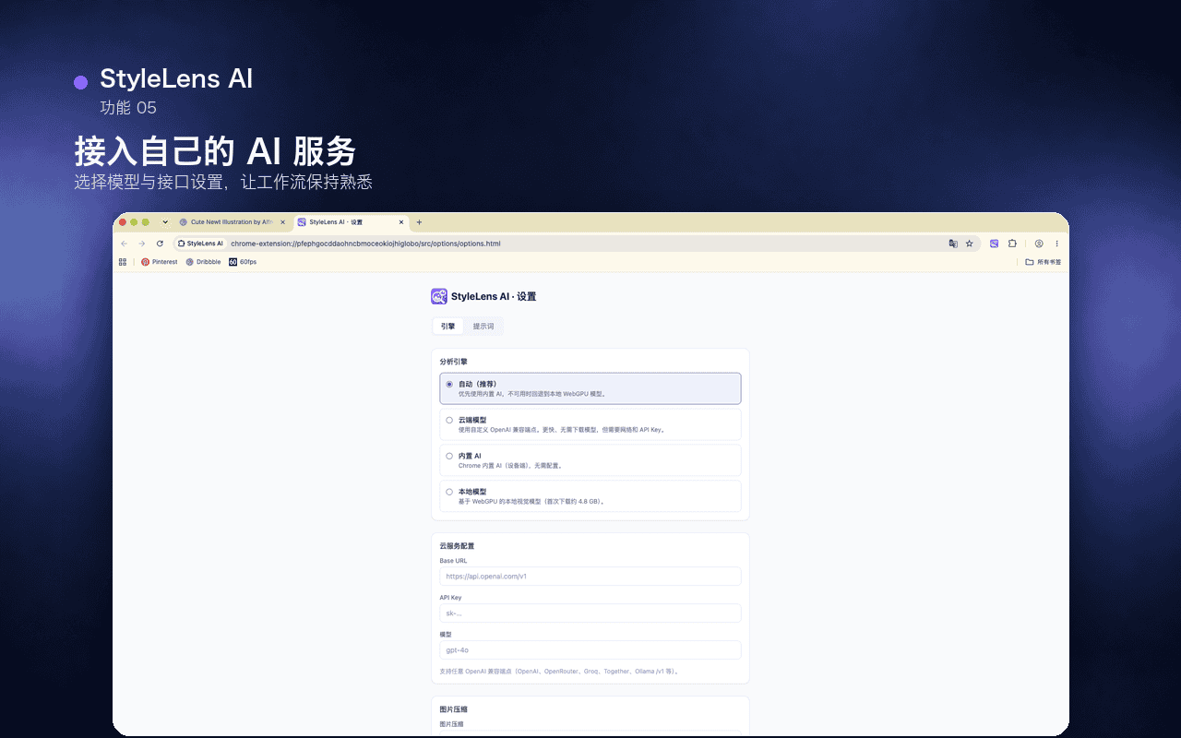Select the 自动（推荐） engine radio button
1181x738 pixels.
tap(449, 385)
